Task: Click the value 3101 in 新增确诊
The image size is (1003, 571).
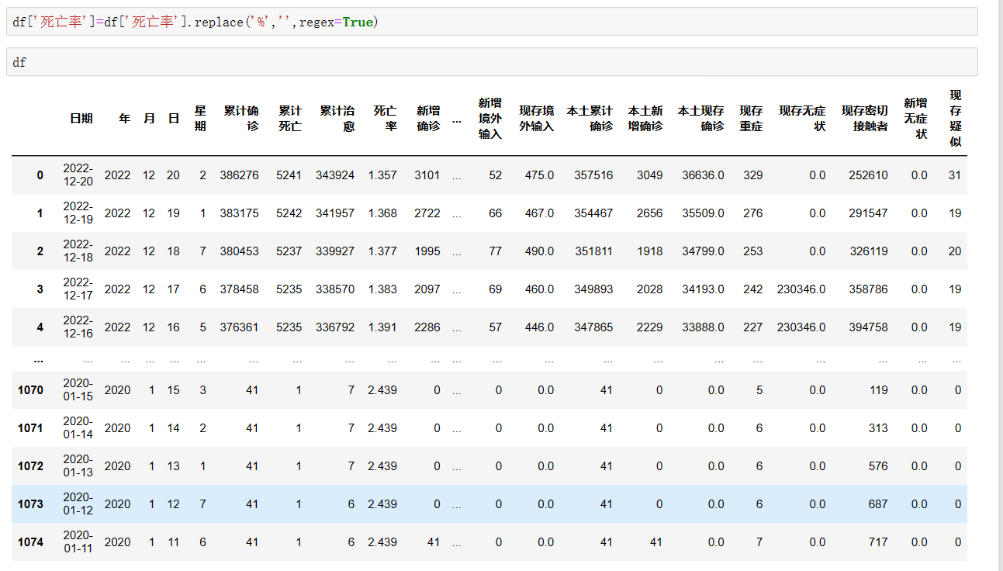Action: (x=427, y=175)
